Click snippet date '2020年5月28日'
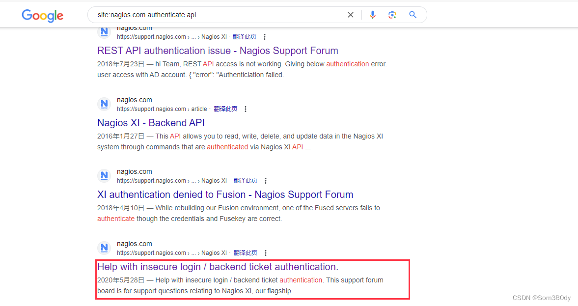Screen dimensions: 578x306 coord(121,280)
